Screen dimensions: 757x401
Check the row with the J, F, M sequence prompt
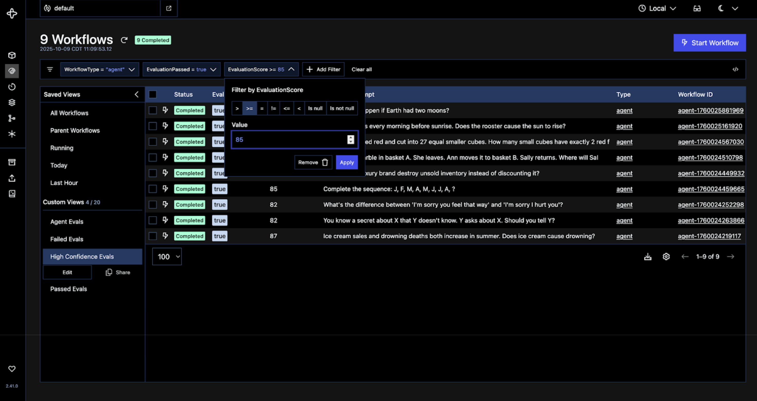tap(152, 189)
